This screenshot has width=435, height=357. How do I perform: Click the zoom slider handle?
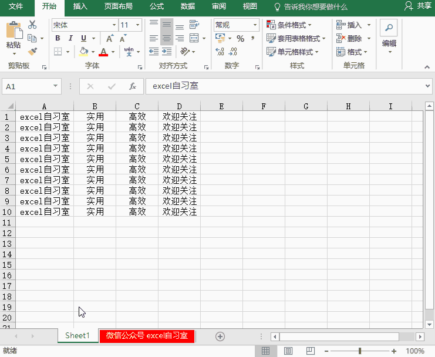(x=360, y=351)
